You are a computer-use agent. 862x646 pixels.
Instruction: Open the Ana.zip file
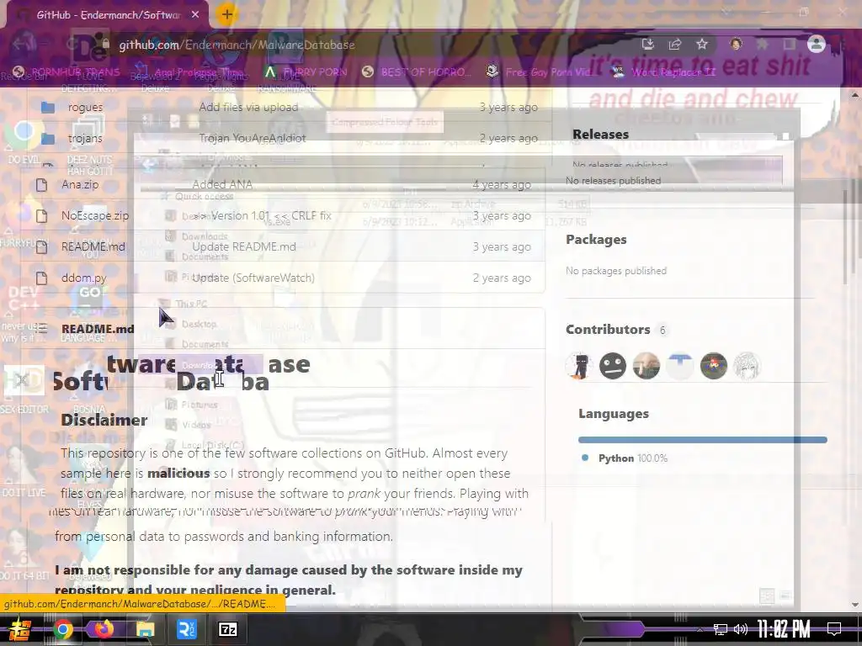(x=80, y=184)
